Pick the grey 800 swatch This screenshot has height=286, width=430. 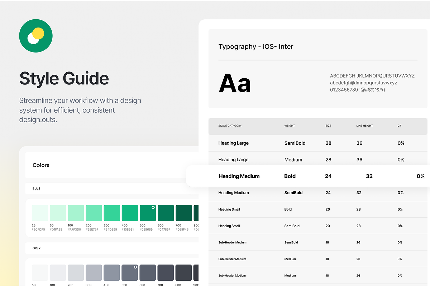click(x=184, y=273)
